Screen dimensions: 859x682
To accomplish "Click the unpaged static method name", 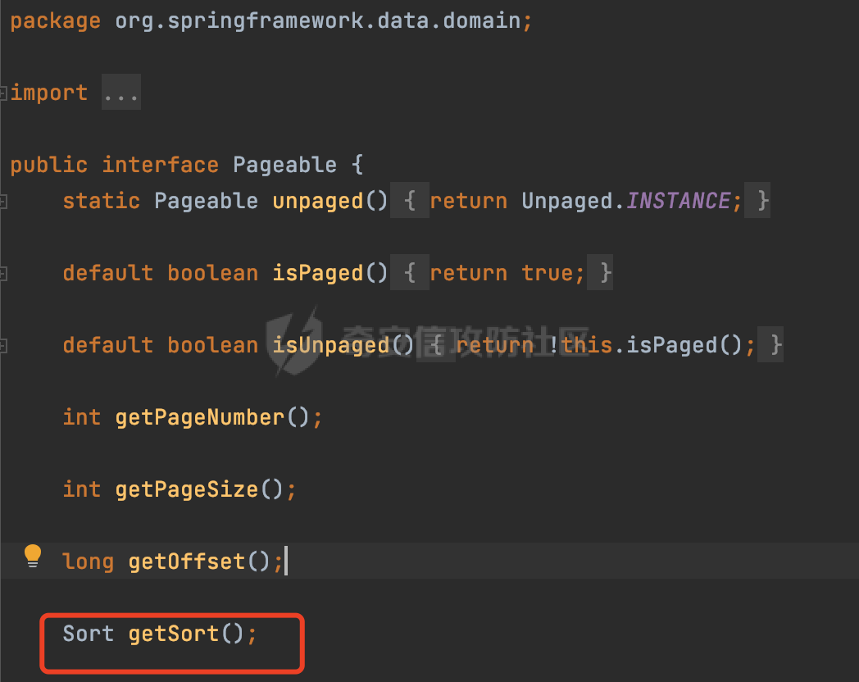I will click(x=317, y=201).
